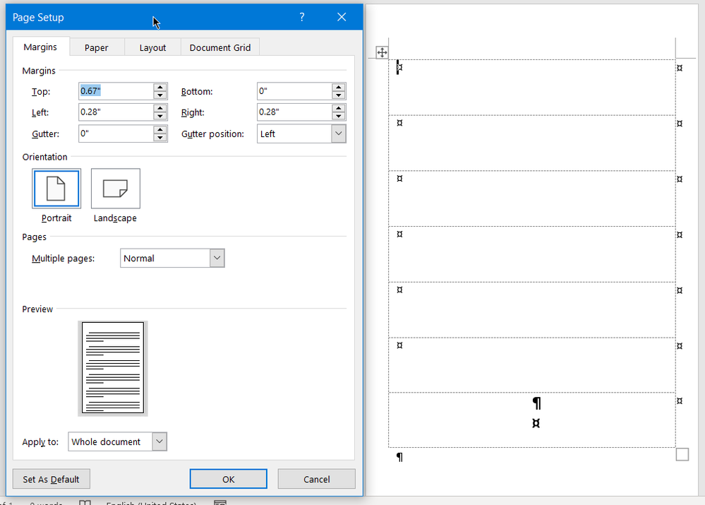Click the page Preview thumbnail
The height and width of the screenshot is (505, 705).
pyautogui.click(x=113, y=368)
